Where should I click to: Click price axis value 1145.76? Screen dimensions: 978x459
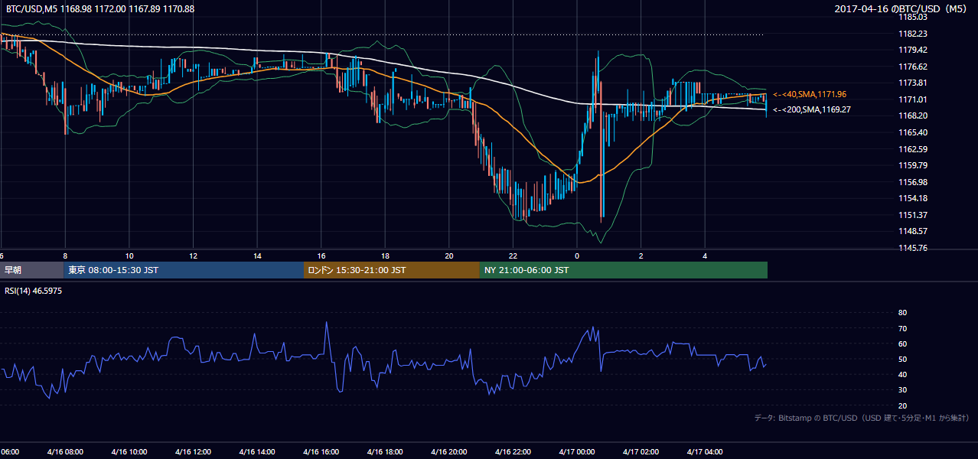912,248
